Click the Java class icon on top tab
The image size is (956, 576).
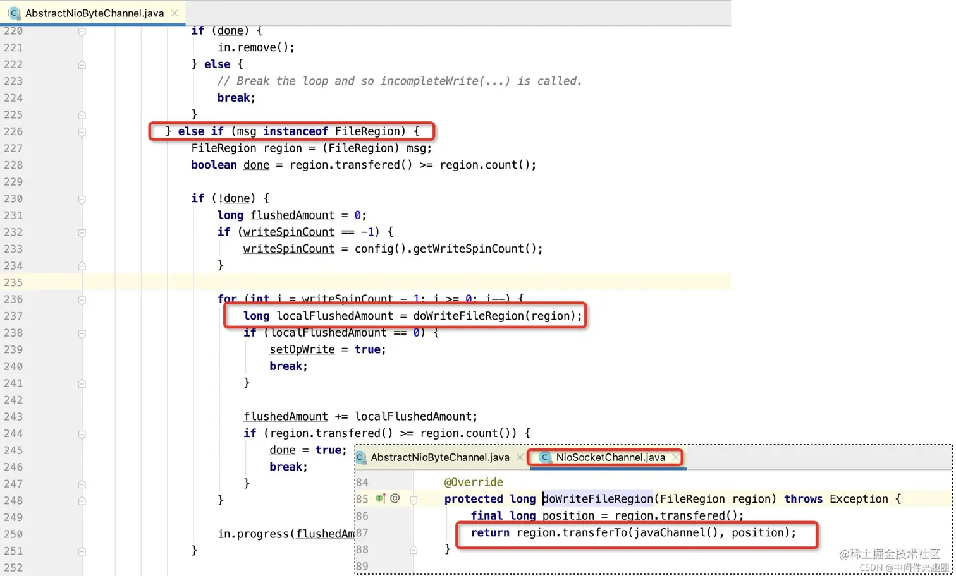[x=14, y=13]
